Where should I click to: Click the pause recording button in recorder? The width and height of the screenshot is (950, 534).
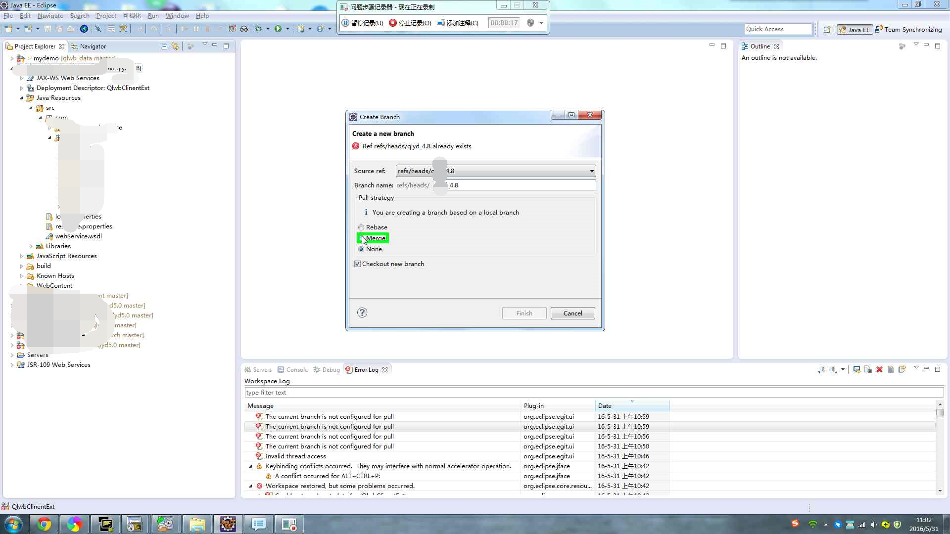coord(364,23)
